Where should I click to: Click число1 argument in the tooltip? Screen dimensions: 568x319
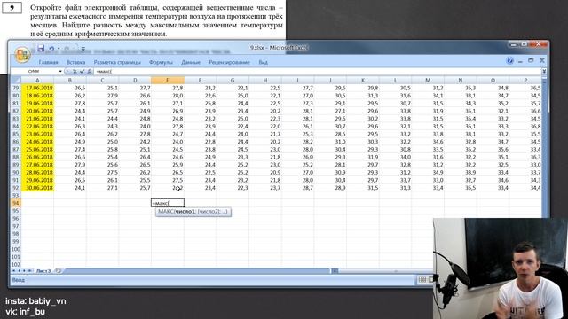185,212
